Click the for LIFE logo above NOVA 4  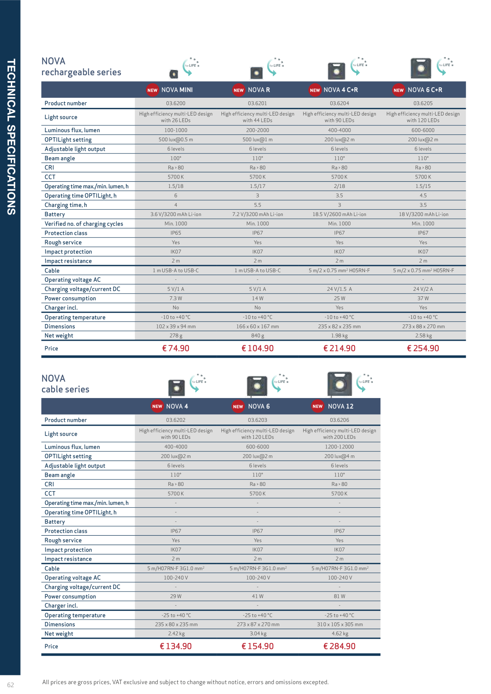pyautogui.click(x=198, y=383)
